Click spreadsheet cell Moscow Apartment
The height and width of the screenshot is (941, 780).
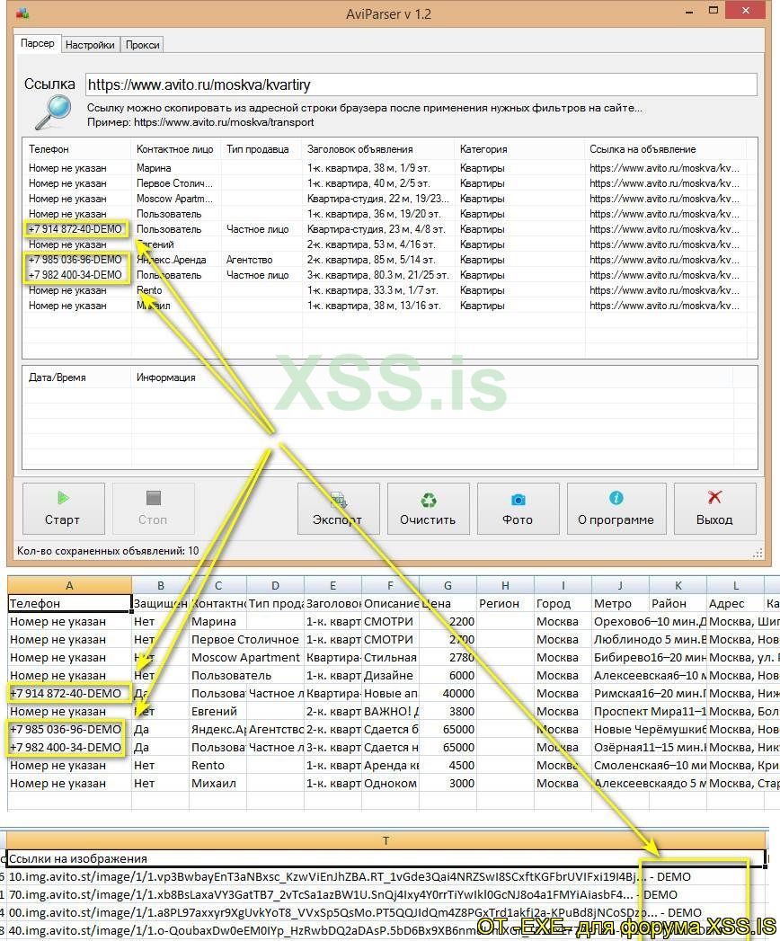[245, 658]
